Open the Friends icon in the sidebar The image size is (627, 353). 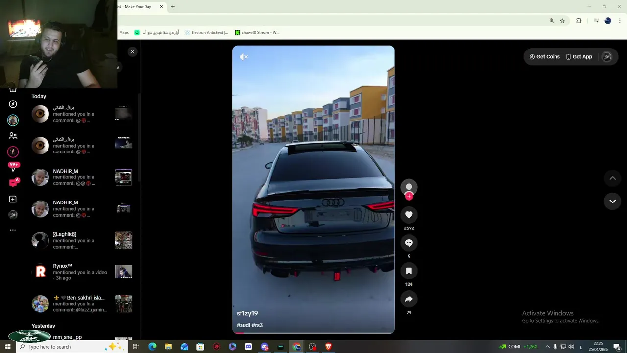[x=13, y=136]
